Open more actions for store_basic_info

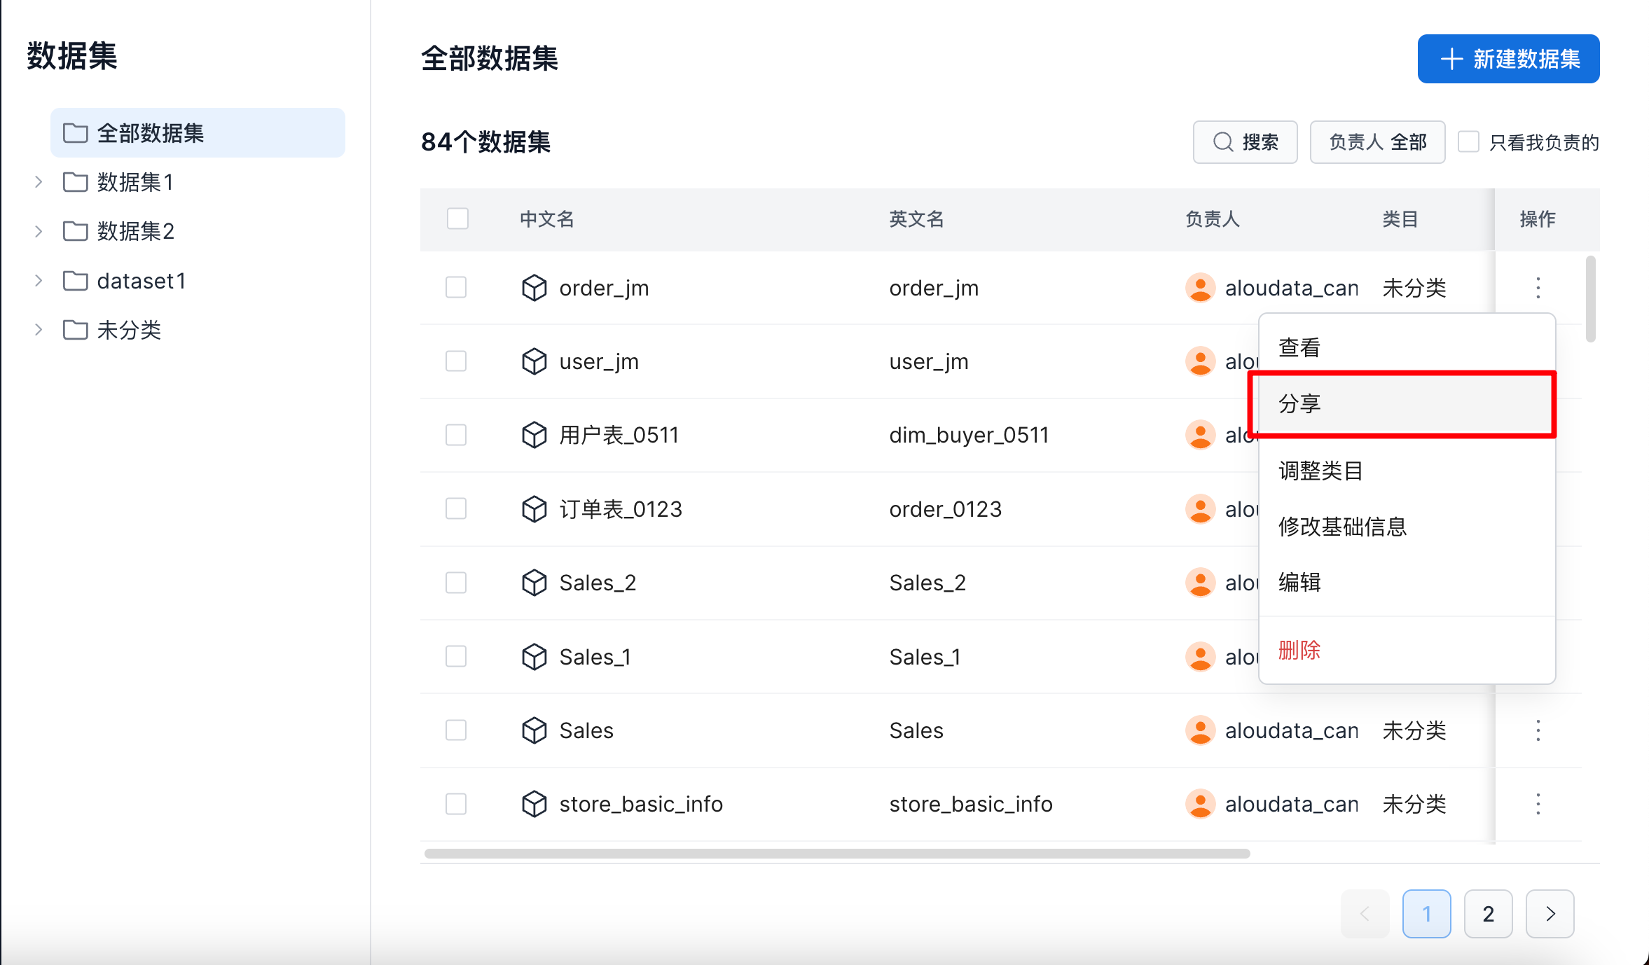[1538, 804]
